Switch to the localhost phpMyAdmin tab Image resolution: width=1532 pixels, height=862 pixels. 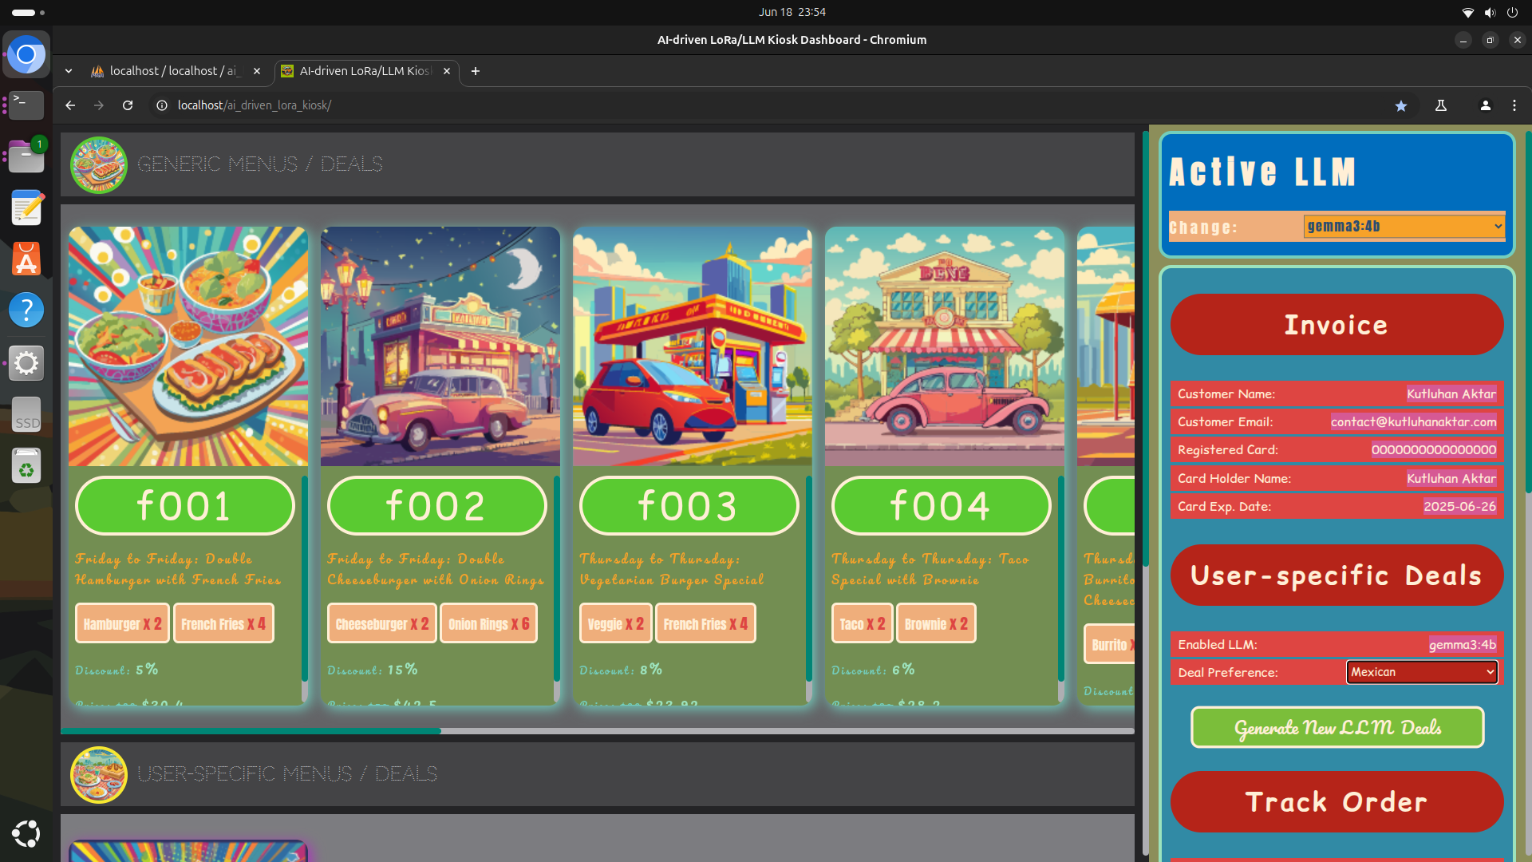tap(176, 71)
